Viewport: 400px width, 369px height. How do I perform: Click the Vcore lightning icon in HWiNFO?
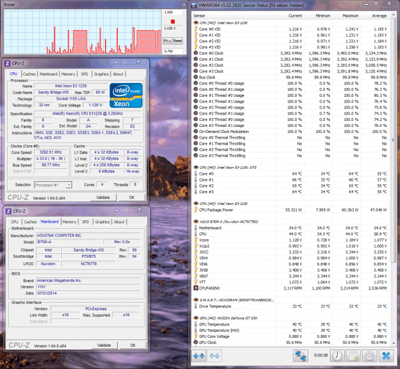click(196, 240)
